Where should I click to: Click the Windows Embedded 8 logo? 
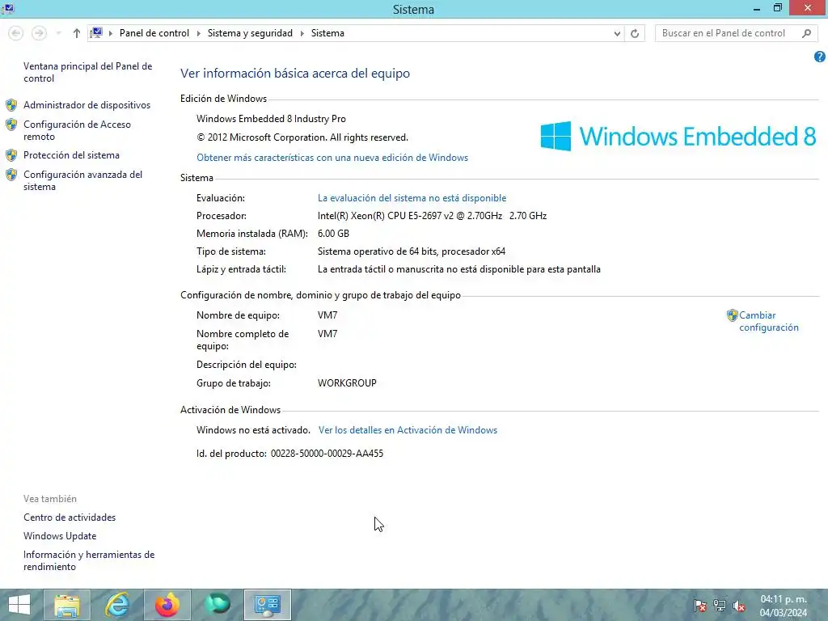(x=678, y=136)
